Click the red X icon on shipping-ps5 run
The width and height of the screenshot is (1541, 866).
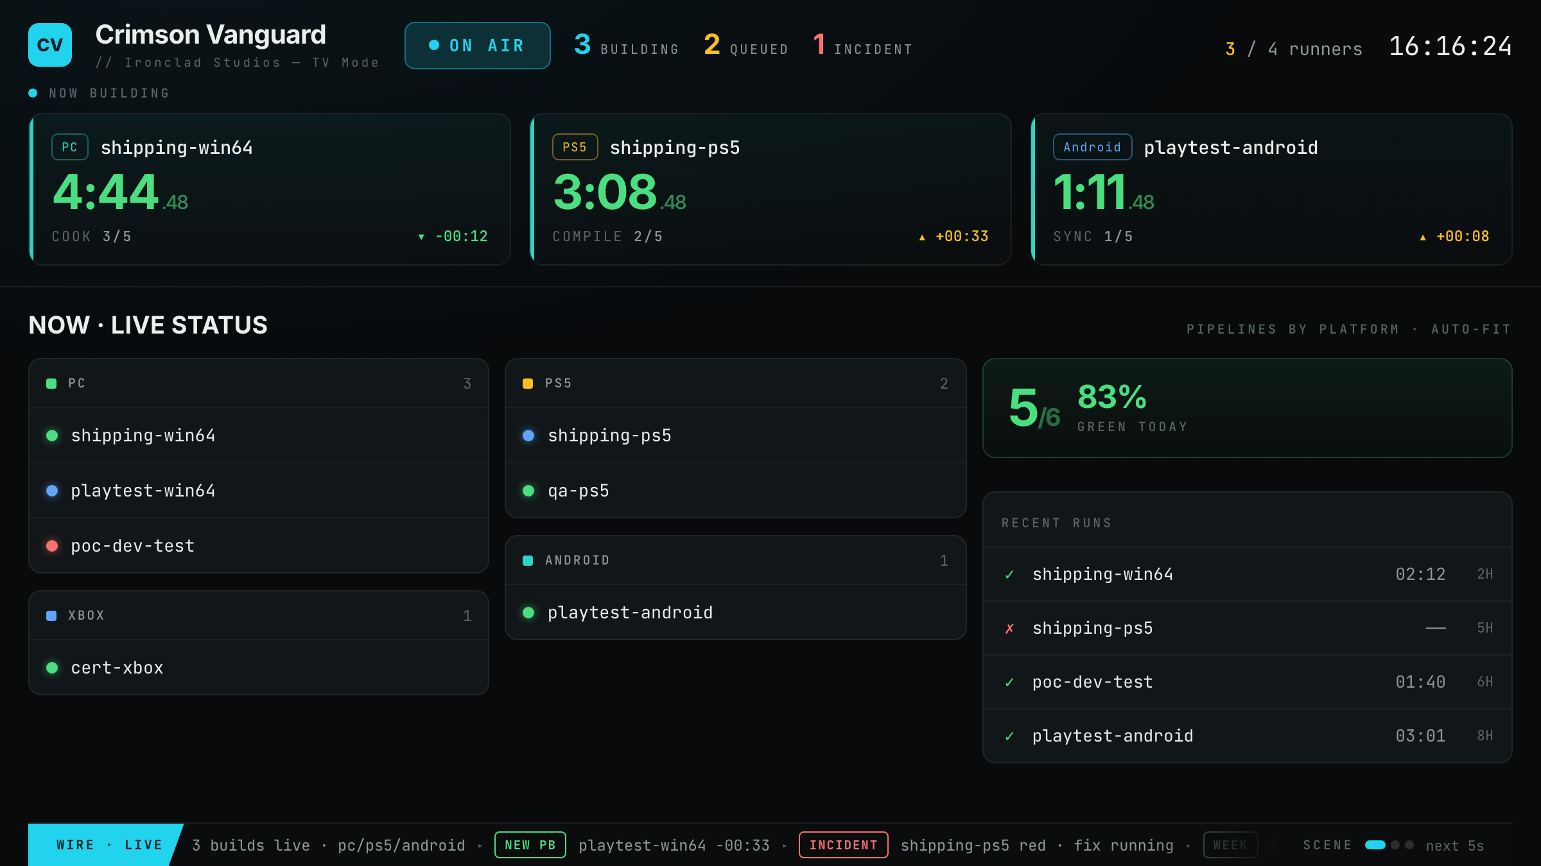pos(1010,629)
